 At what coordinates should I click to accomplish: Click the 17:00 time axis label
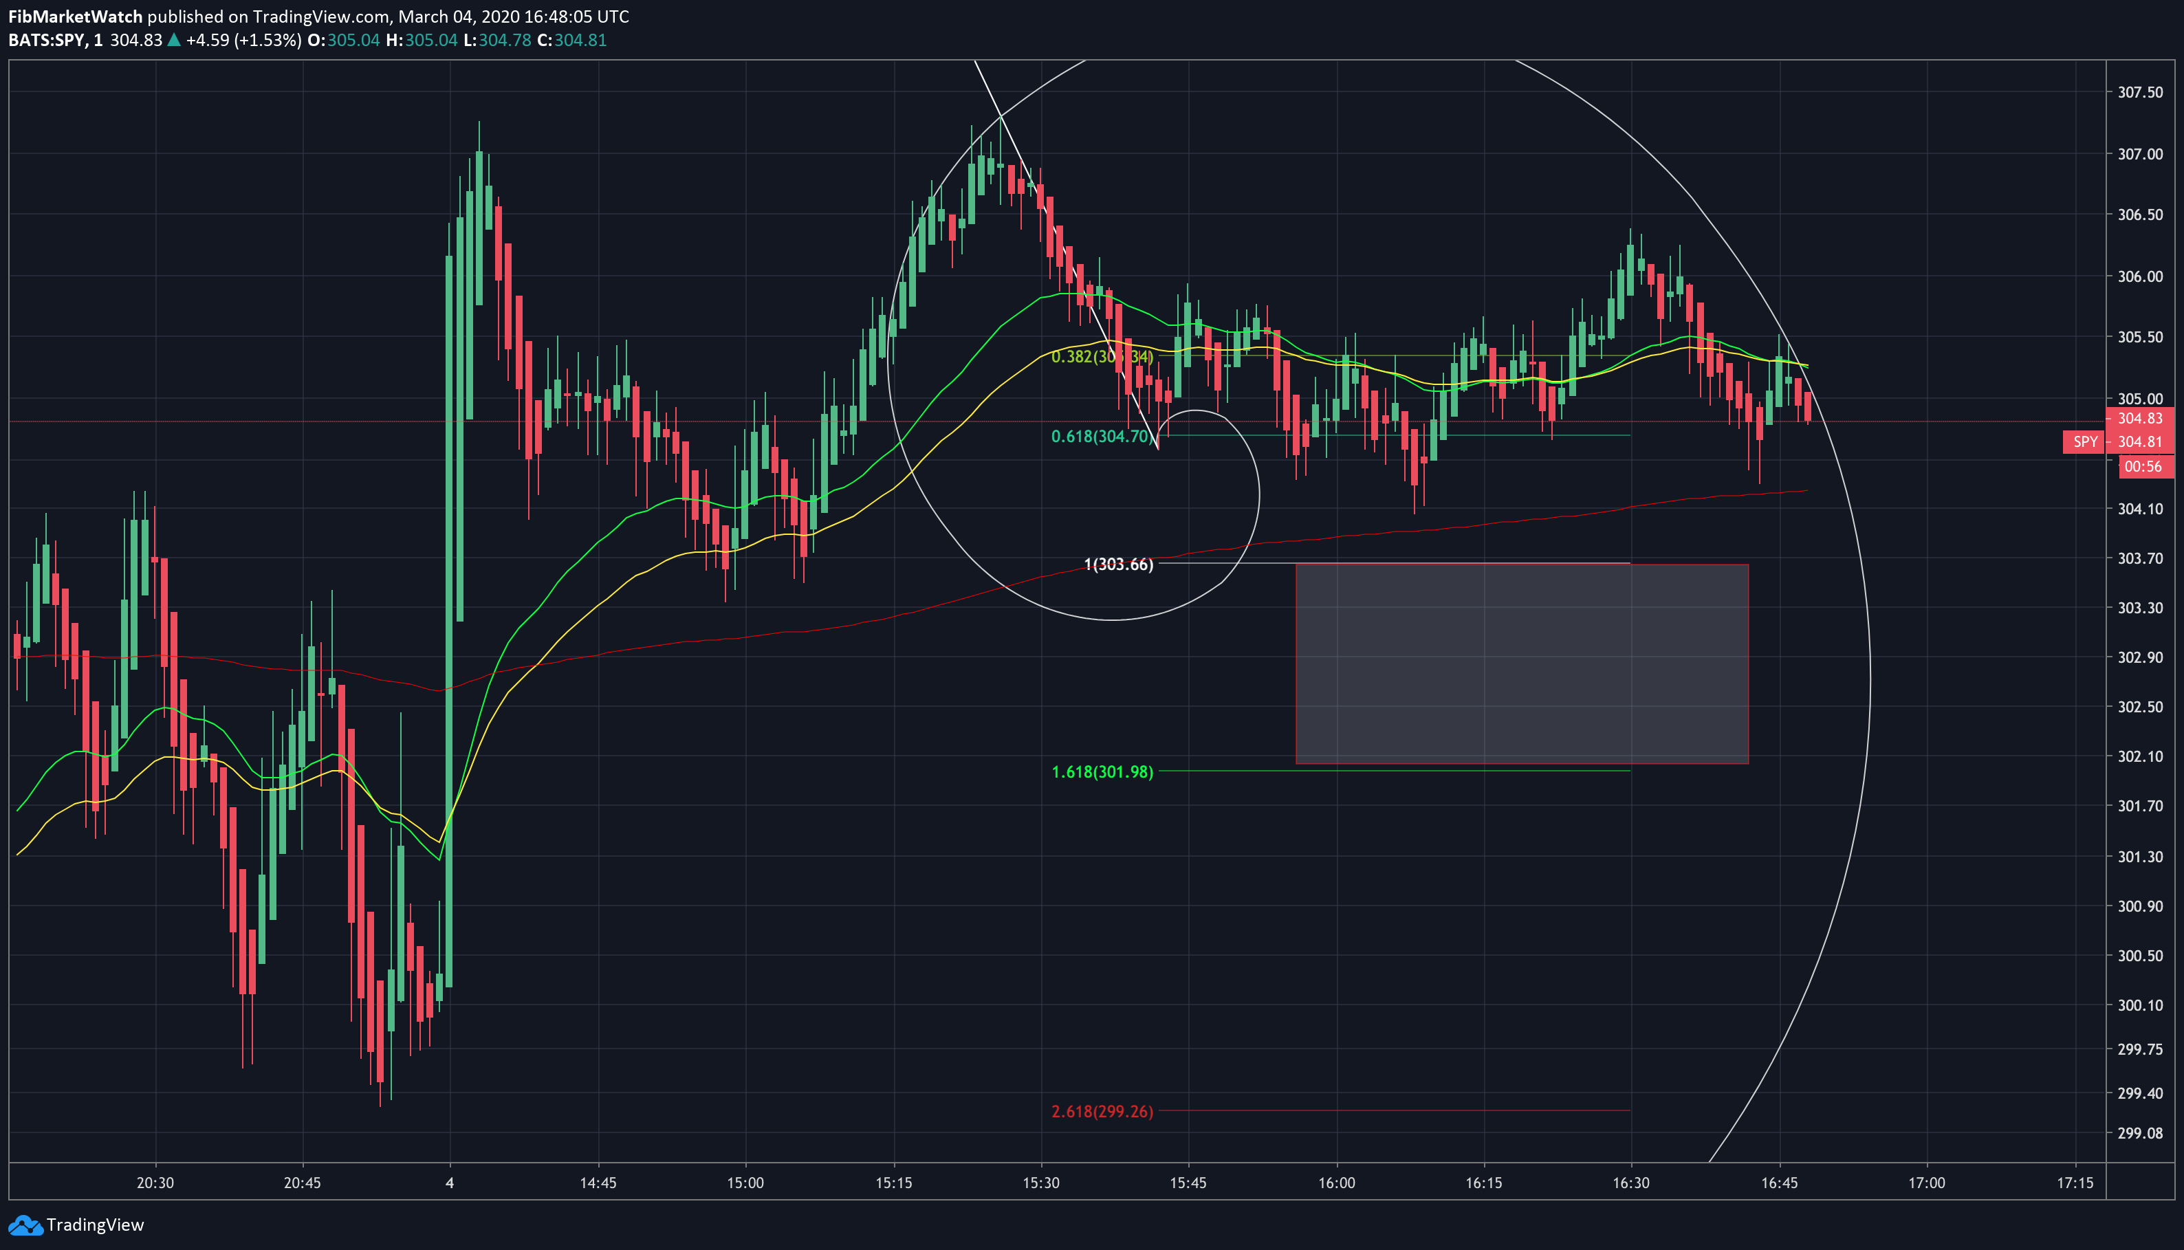pos(1928,1183)
